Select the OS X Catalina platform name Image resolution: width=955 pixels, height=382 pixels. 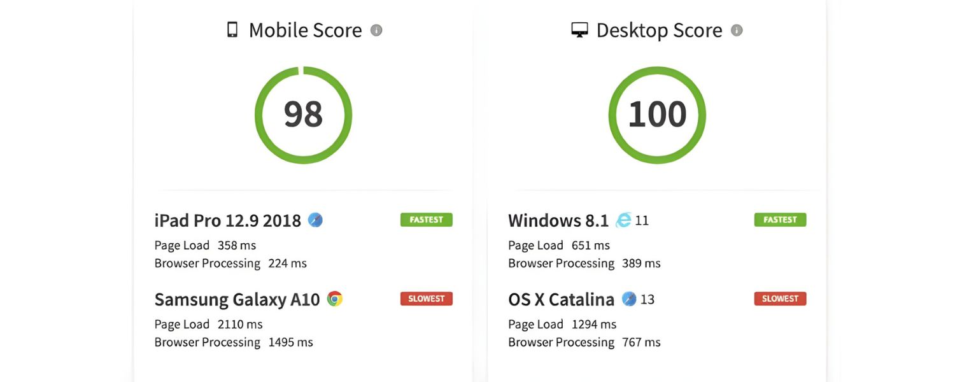point(561,299)
